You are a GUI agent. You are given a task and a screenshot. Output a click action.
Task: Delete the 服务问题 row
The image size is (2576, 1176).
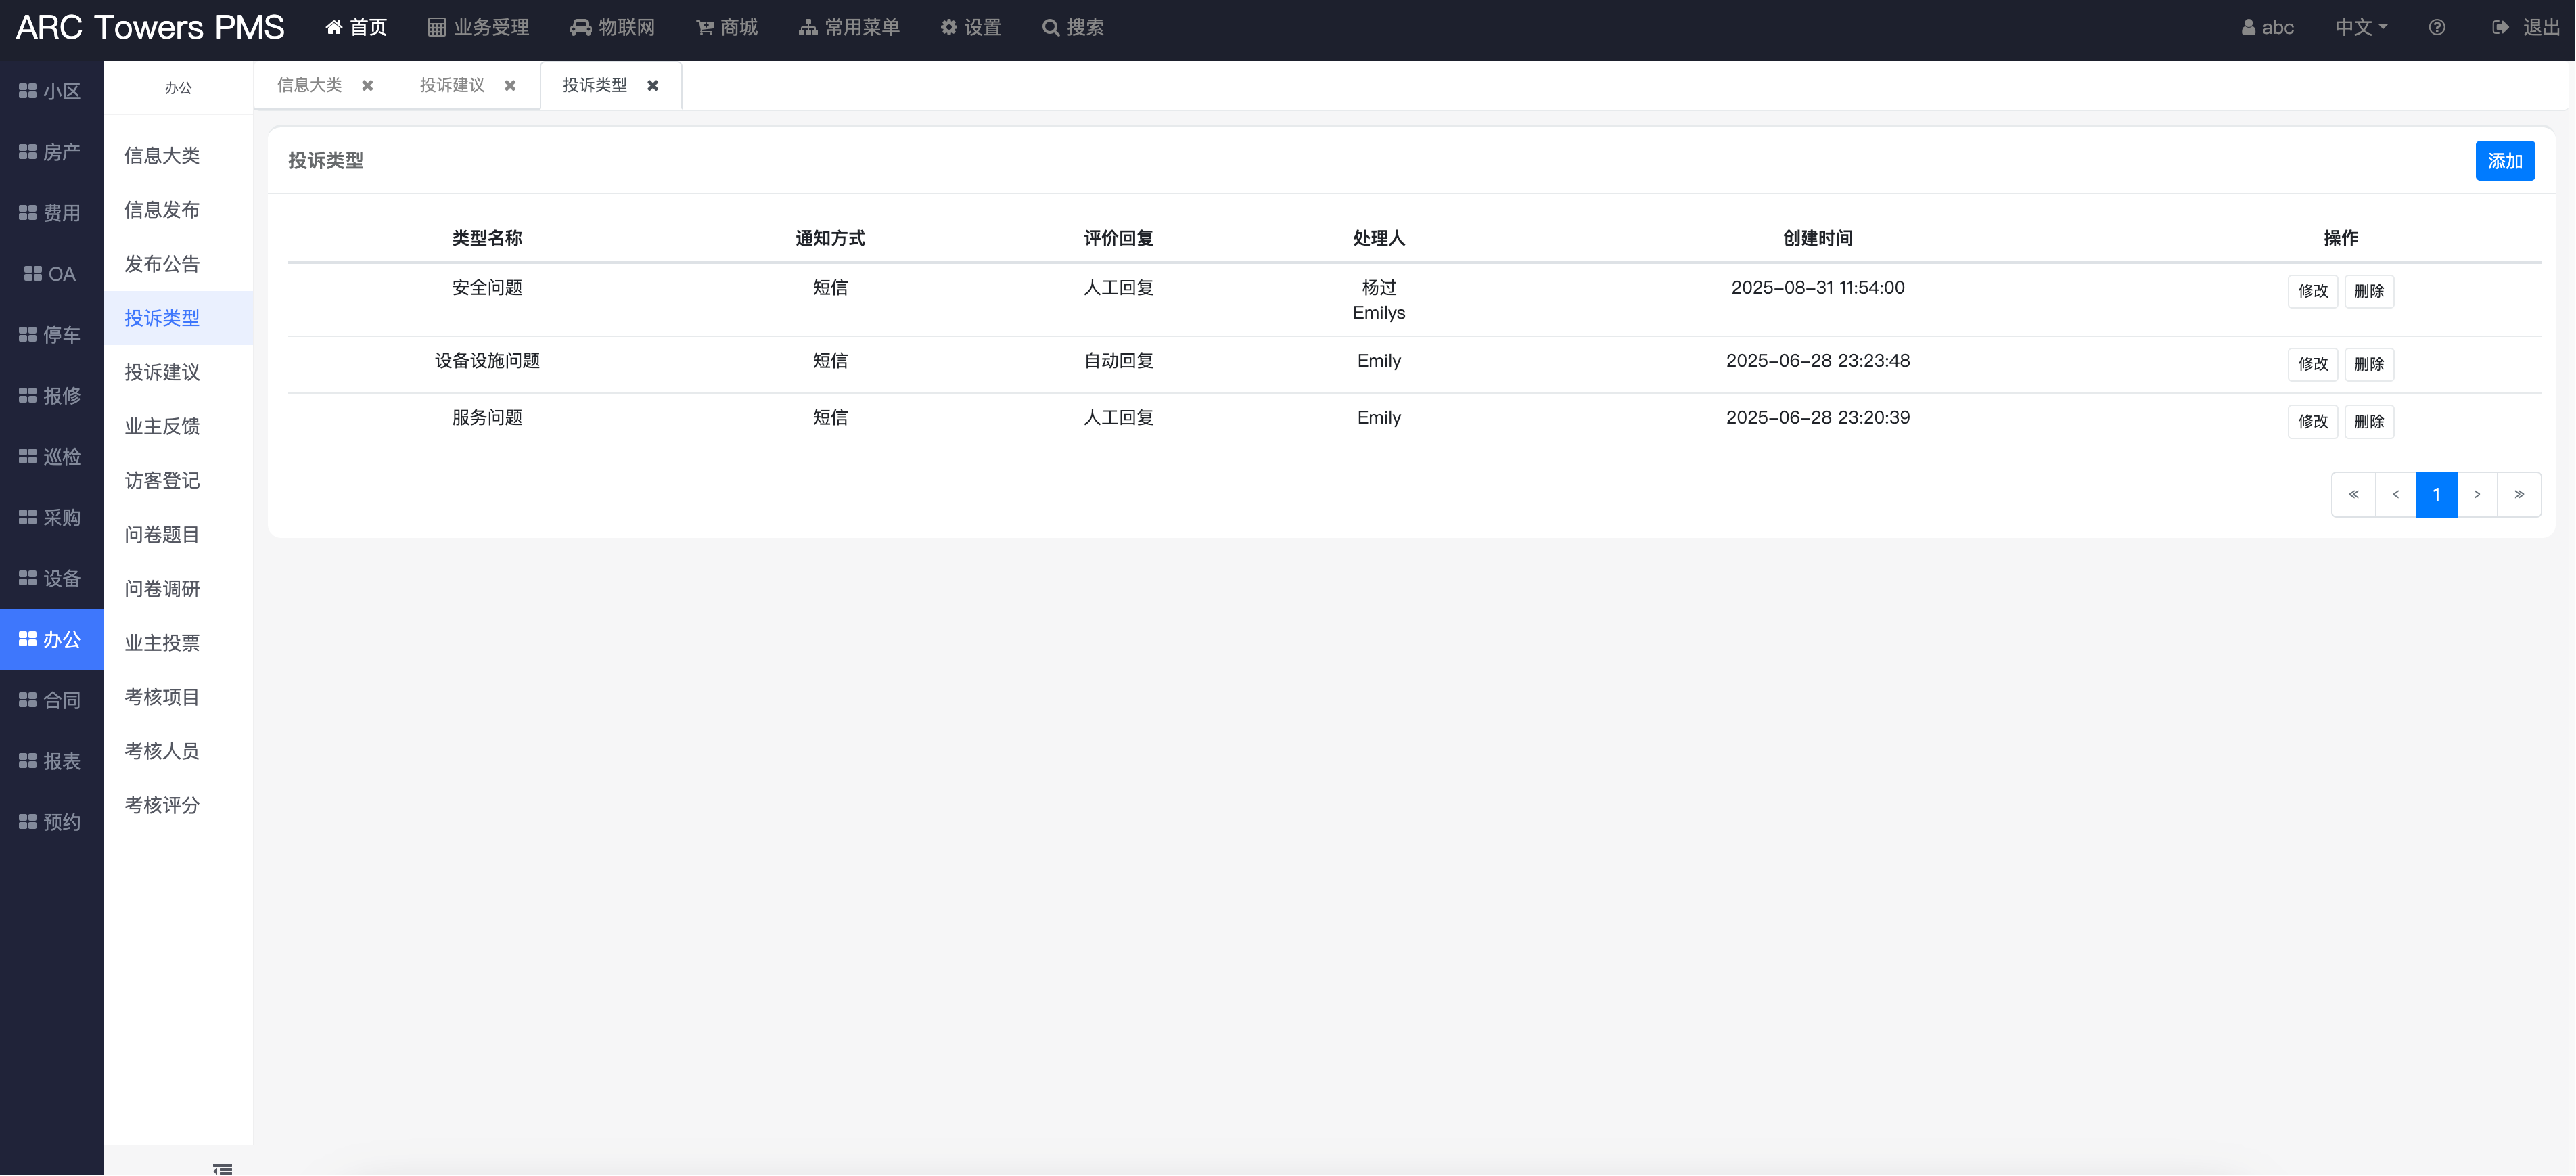click(2368, 421)
